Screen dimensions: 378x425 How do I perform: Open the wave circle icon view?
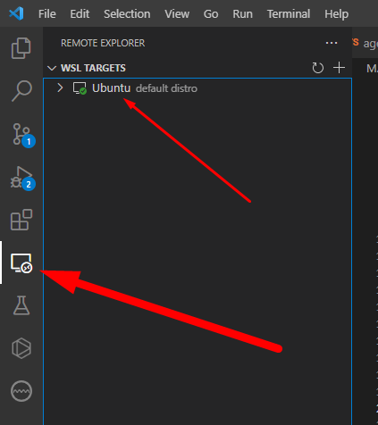(21, 391)
